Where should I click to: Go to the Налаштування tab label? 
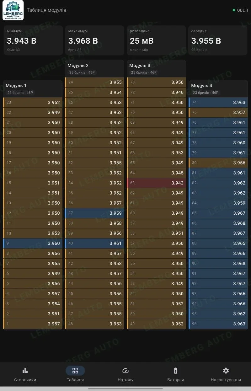(x=226, y=380)
